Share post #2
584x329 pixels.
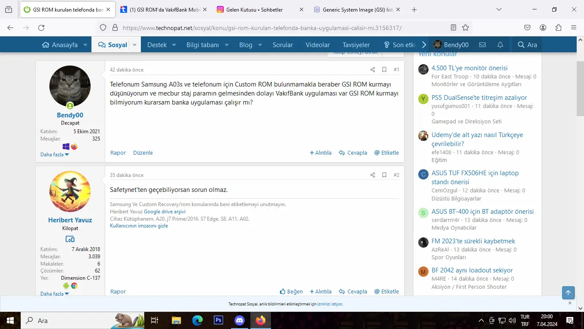click(373, 175)
